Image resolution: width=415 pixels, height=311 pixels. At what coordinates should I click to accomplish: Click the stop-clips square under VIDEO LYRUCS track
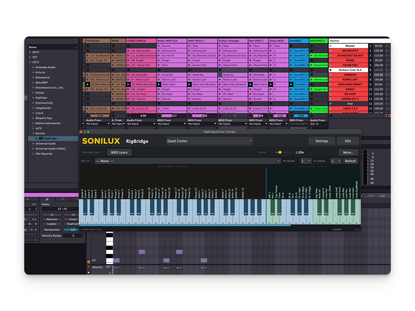click(x=129, y=116)
